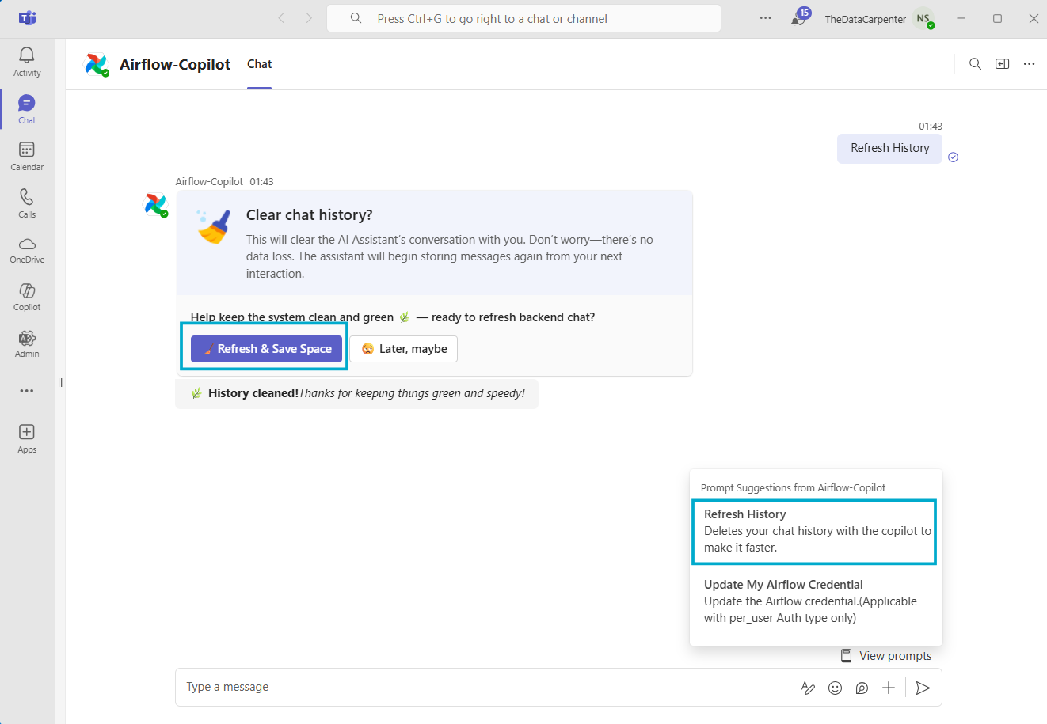The image size is (1047, 724).
Task: Click the History cleaned! message
Action: coord(356,393)
